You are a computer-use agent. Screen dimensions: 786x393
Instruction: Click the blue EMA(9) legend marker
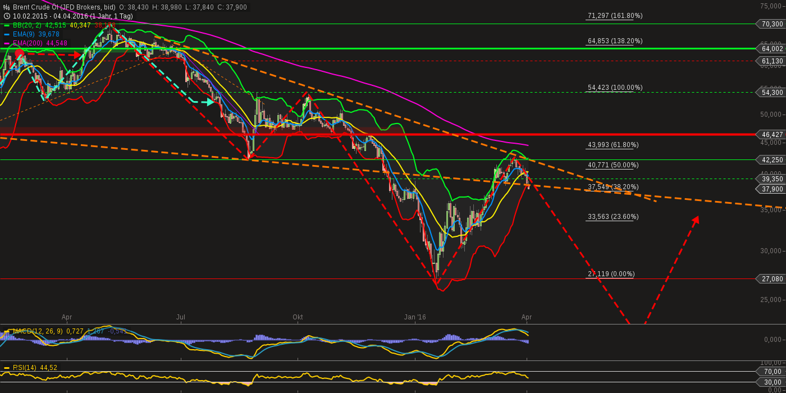click(7, 34)
